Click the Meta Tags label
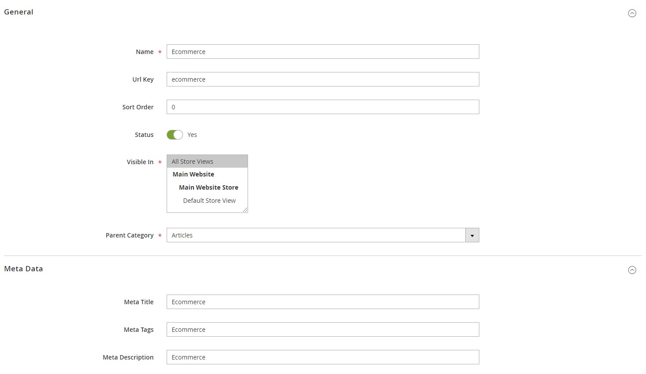This screenshot has width=646, height=374. point(139,330)
